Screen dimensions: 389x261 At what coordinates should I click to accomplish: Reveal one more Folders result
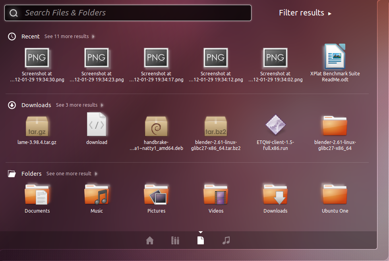click(72, 173)
